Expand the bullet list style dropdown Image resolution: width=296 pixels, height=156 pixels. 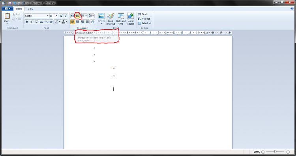(x=86, y=16)
